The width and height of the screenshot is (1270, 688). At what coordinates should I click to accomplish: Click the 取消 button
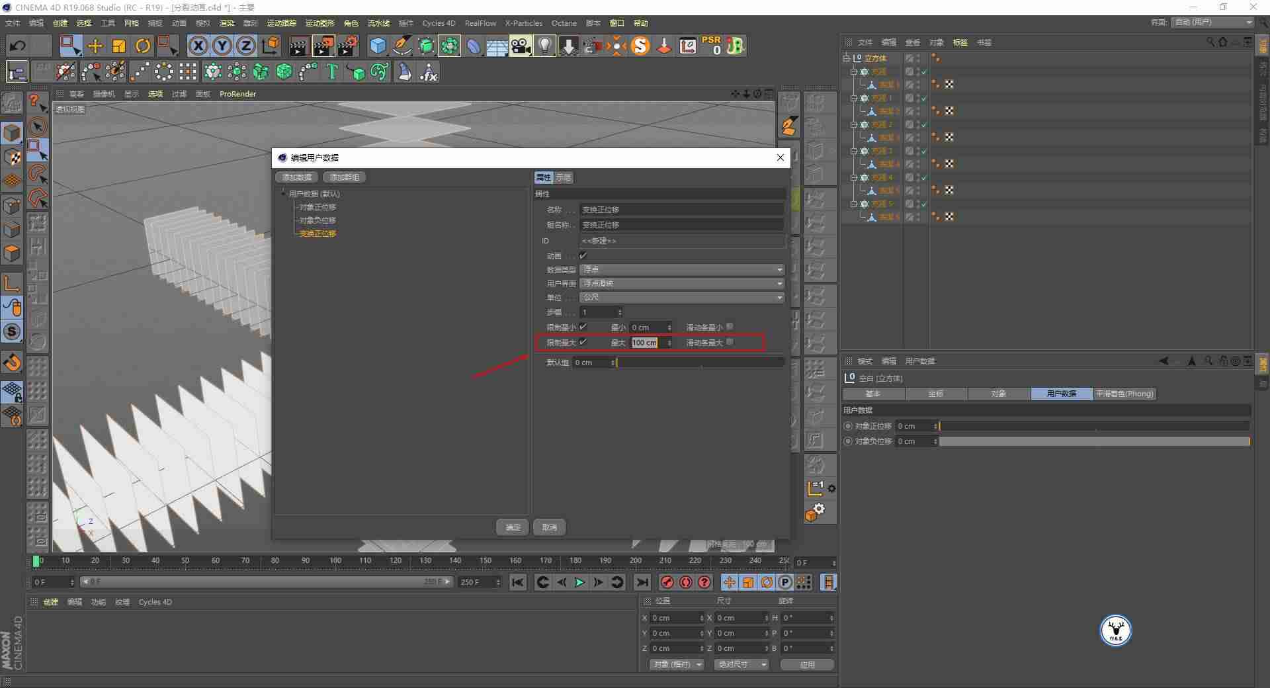[550, 527]
